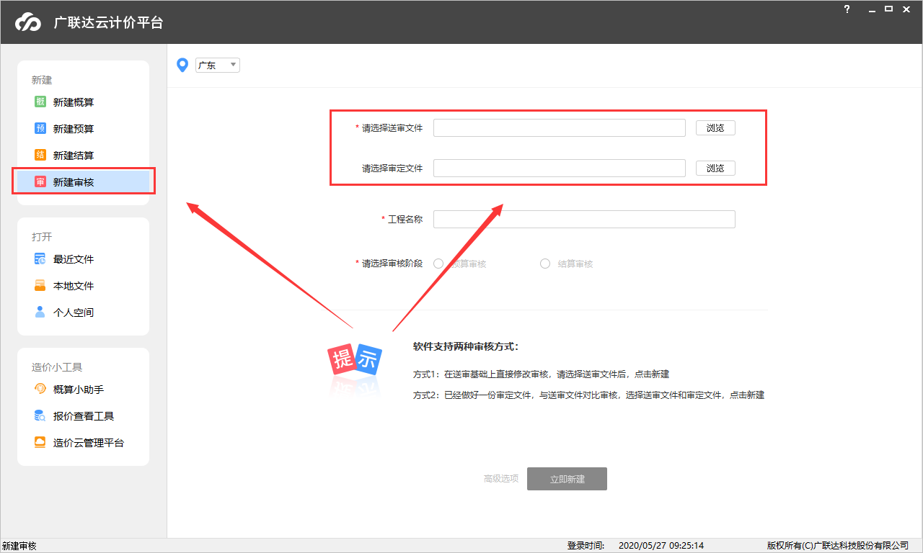
Task: Click the 新建审核 status bar text
Action: click(19, 547)
